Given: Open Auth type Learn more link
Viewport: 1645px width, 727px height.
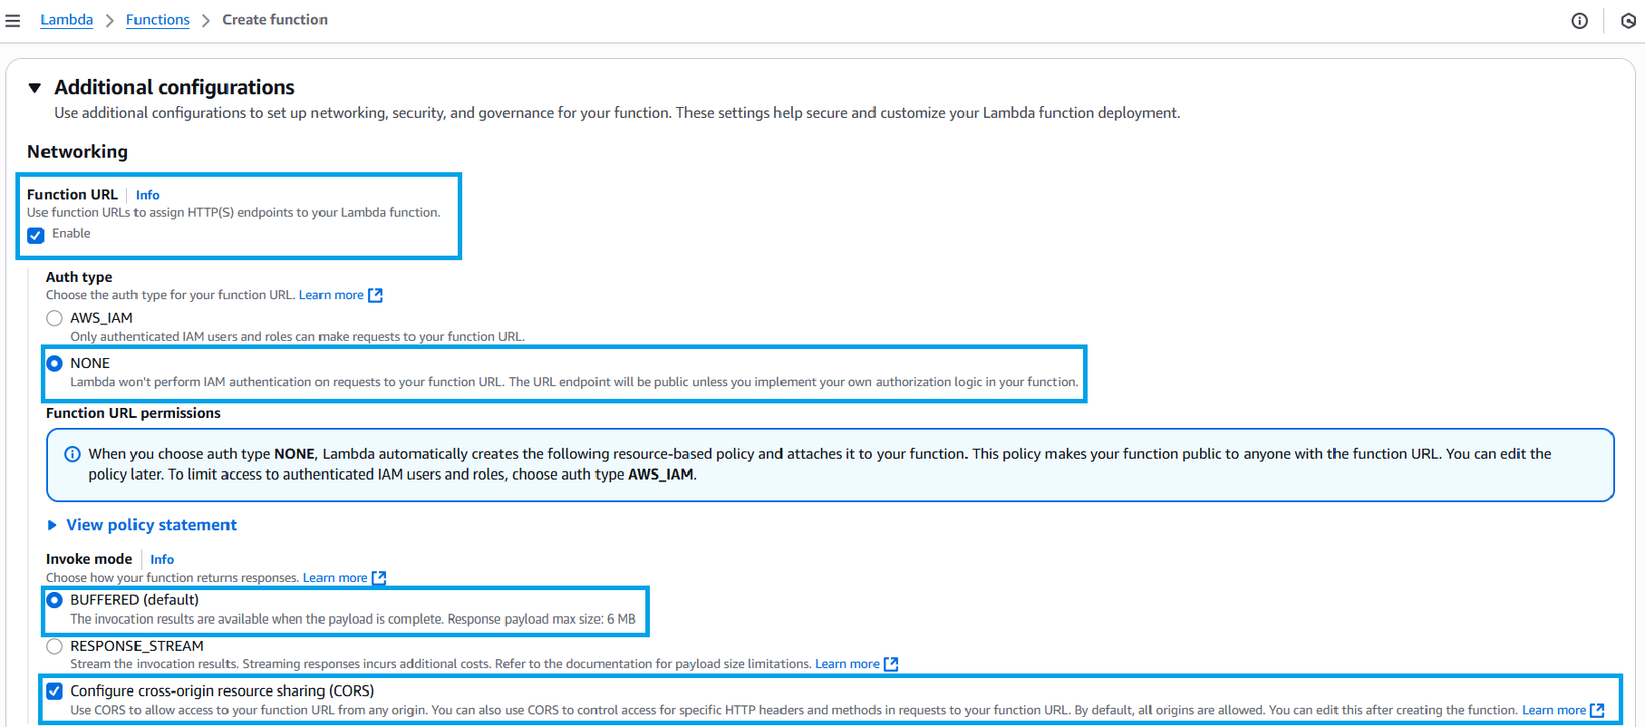Looking at the screenshot, I should (331, 296).
